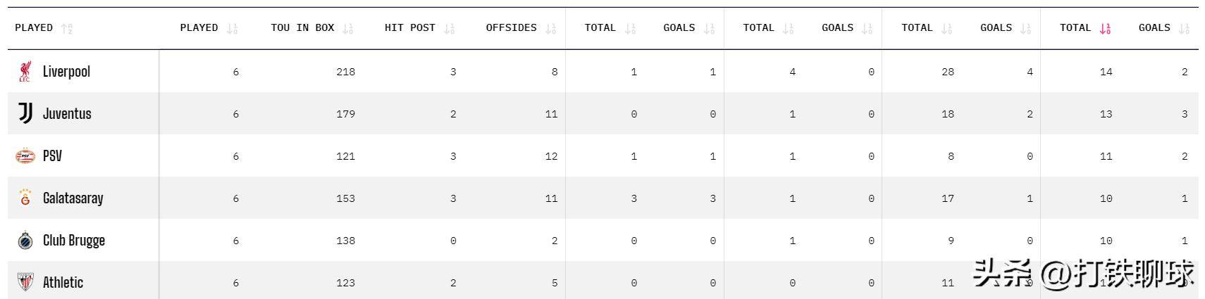The image size is (1205, 299).
Task: Select the Galatasaray team name
Action: pos(73,198)
